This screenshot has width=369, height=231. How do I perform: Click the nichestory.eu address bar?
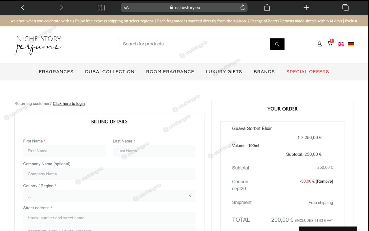[x=184, y=8]
